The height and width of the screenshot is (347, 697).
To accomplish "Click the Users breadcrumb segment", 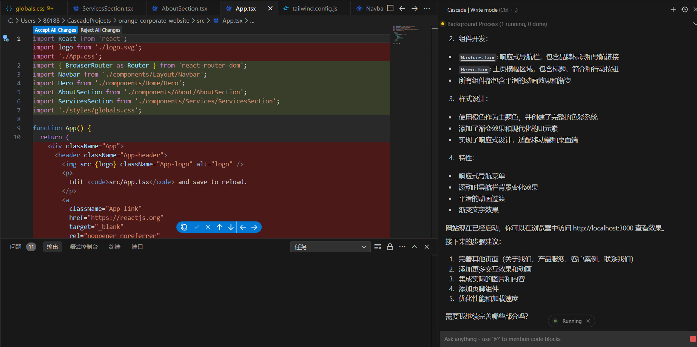I will tap(28, 20).
